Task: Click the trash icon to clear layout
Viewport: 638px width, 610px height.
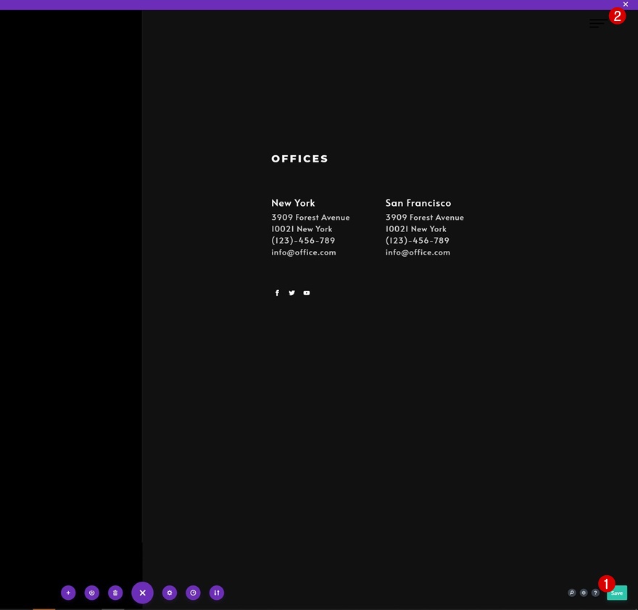Action: [x=115, y=593]
